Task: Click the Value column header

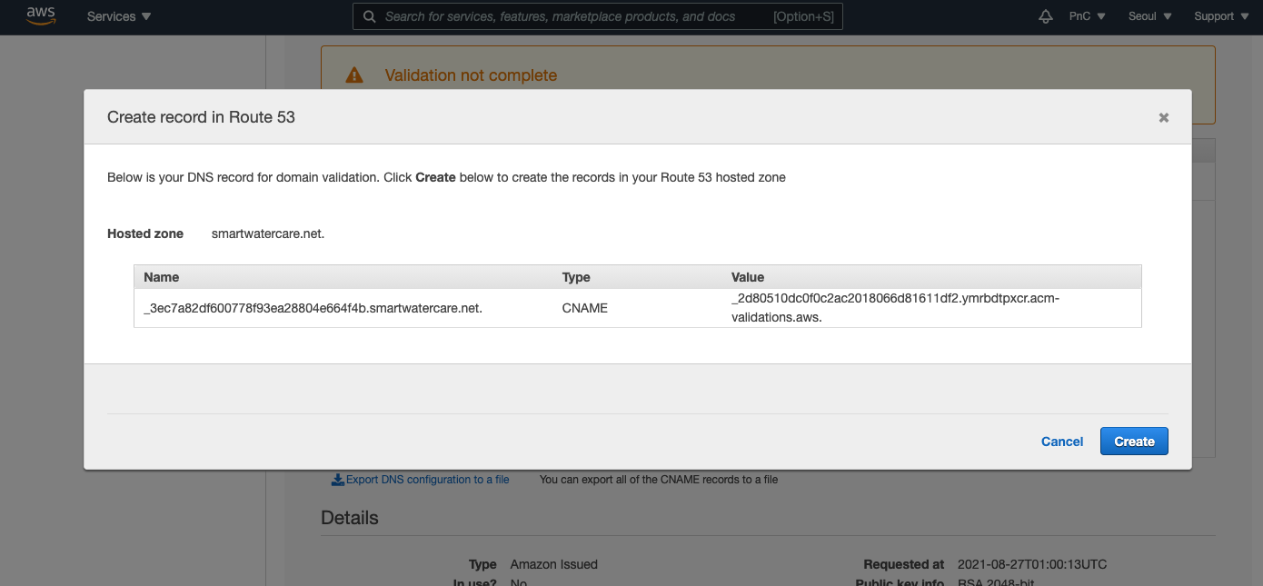Action: [748, 277]
